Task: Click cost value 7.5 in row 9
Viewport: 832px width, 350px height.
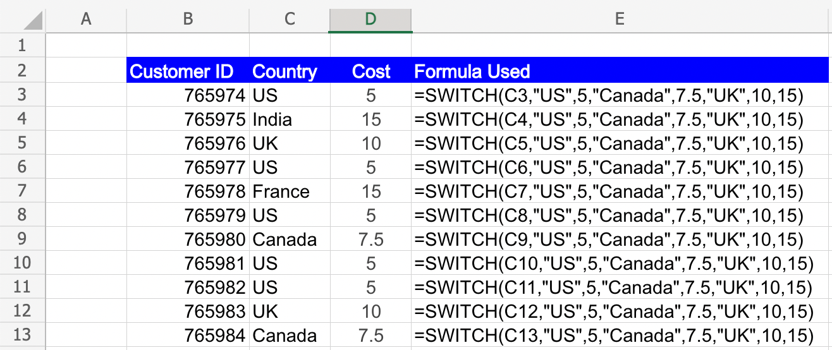Action: point(370,239)
